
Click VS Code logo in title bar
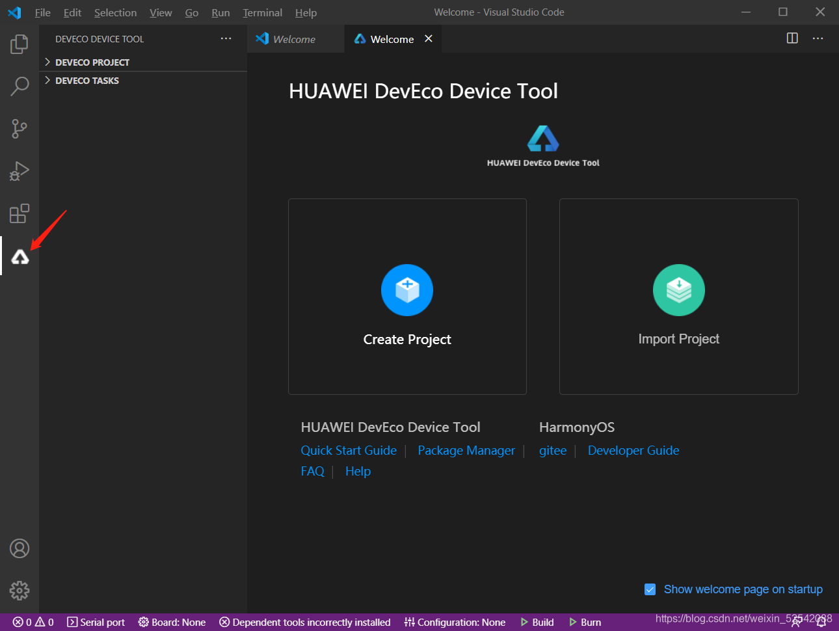(14, 12)
